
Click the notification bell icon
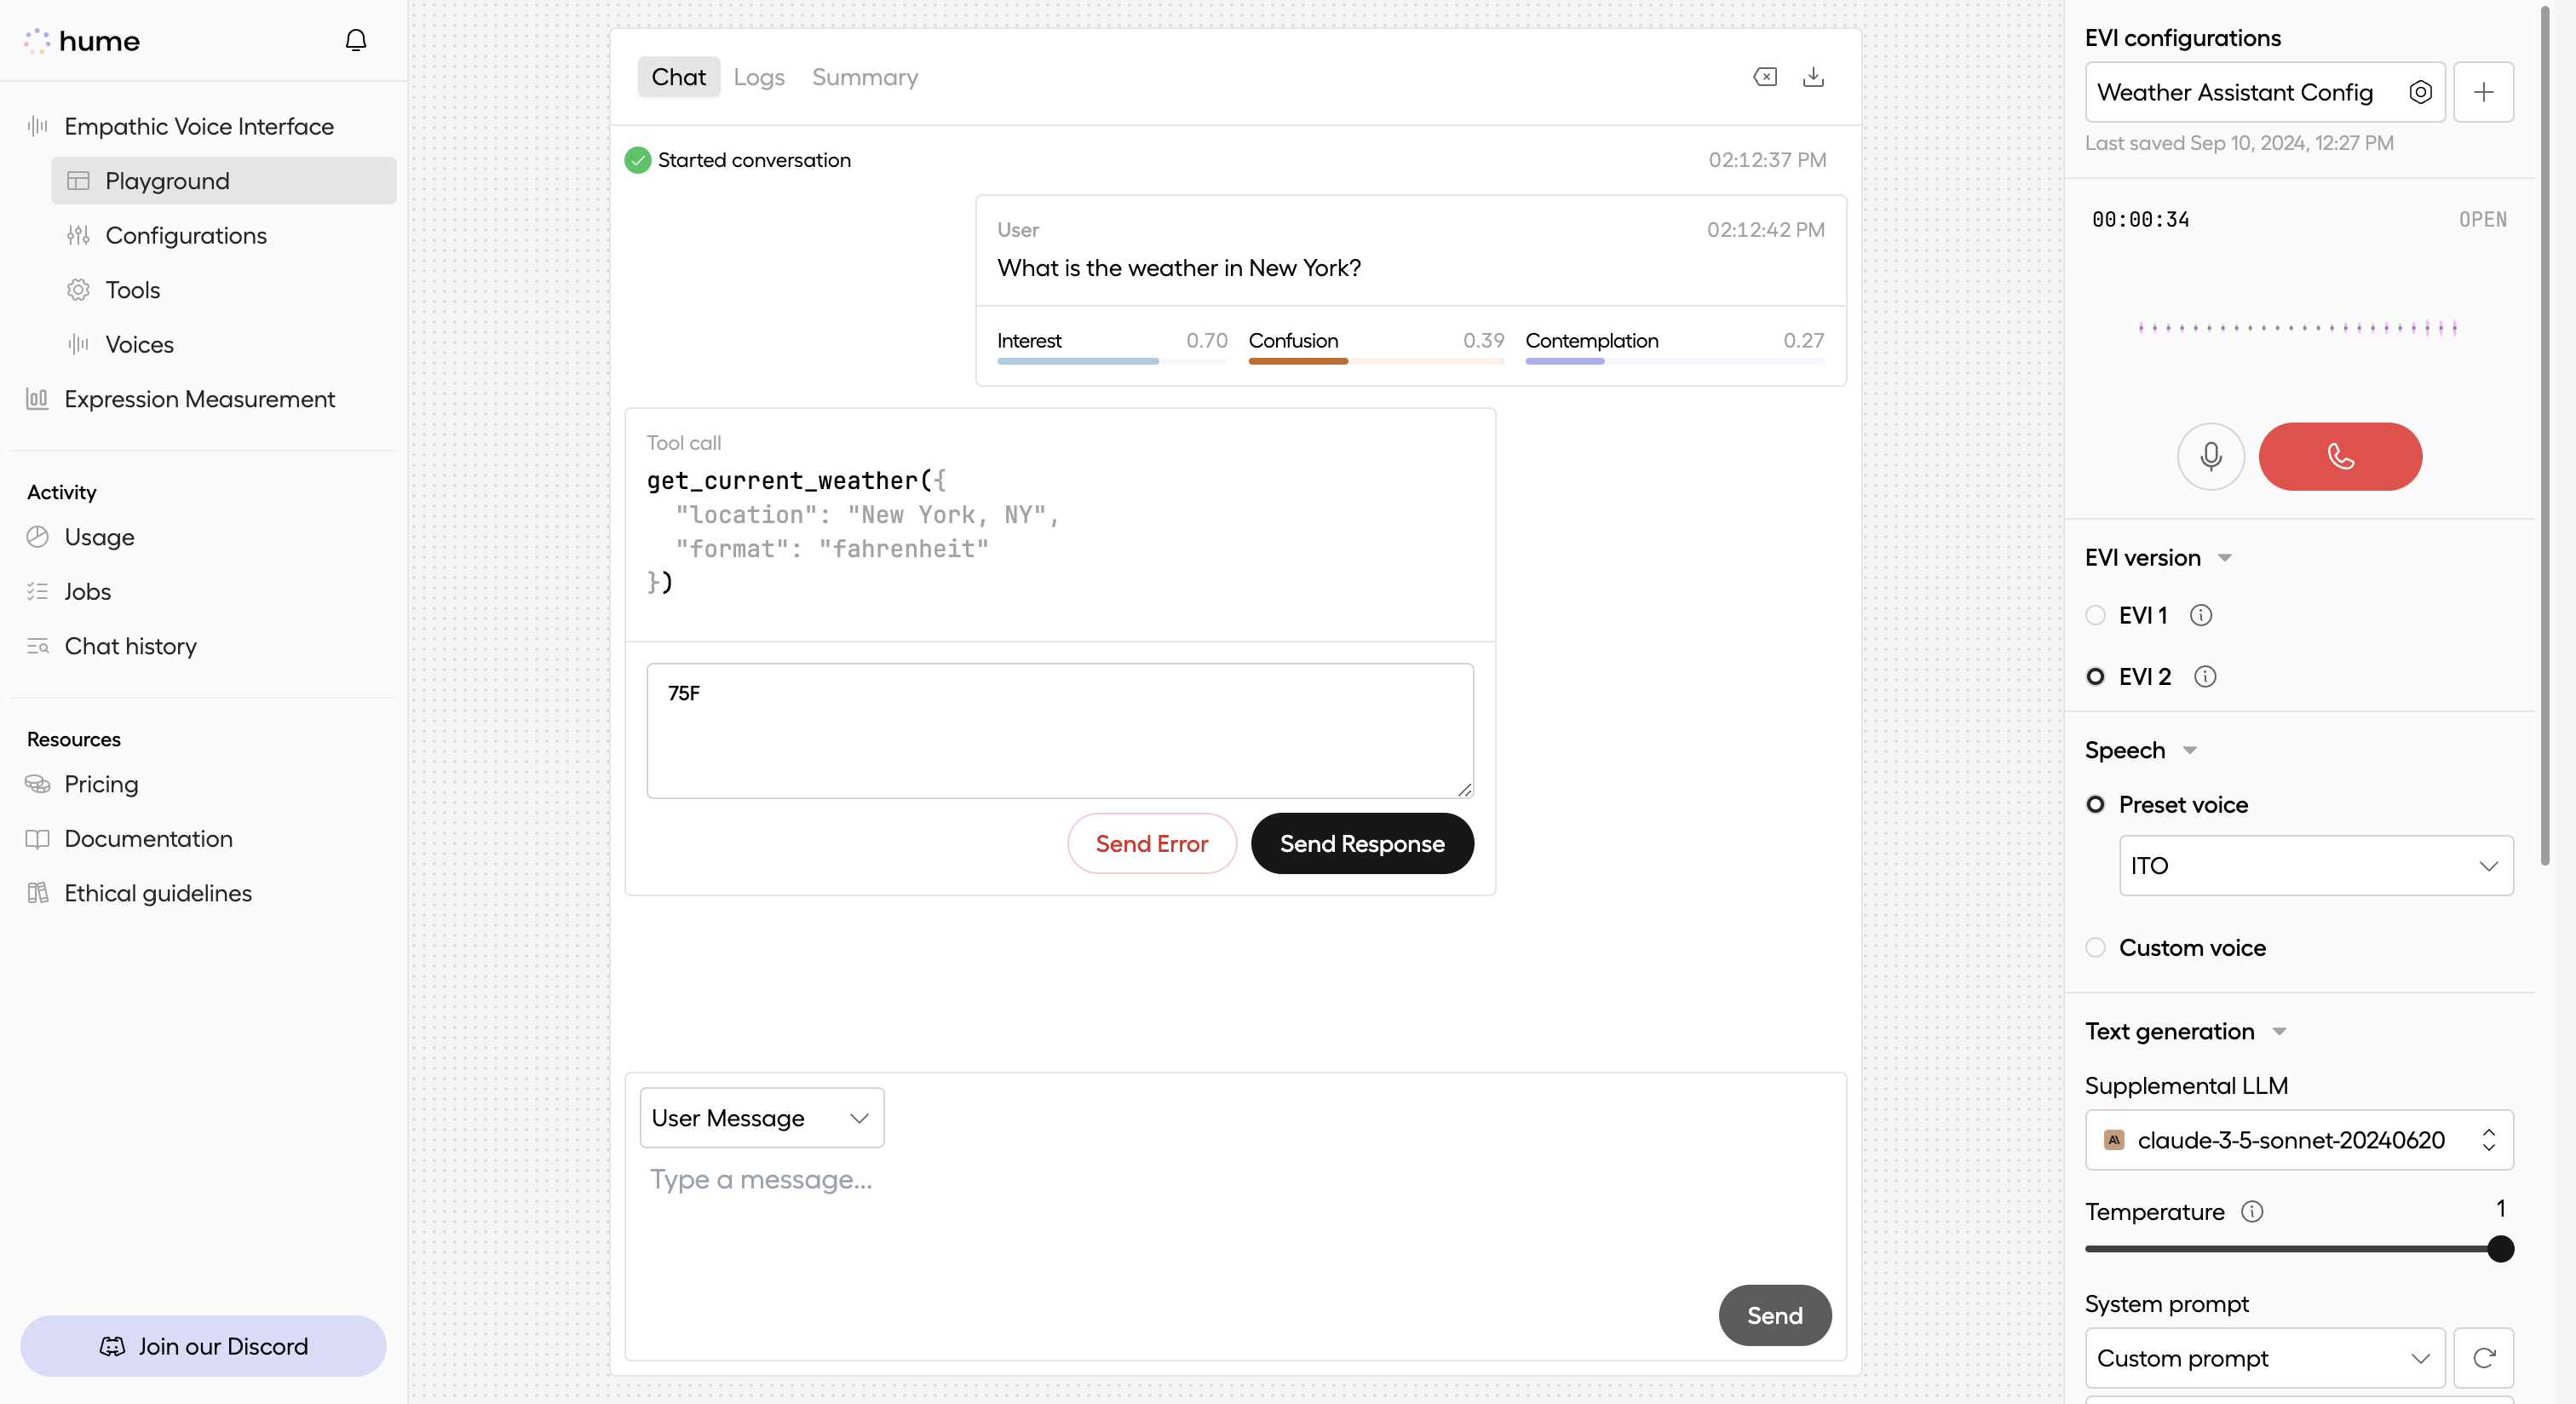coord(356,40)
